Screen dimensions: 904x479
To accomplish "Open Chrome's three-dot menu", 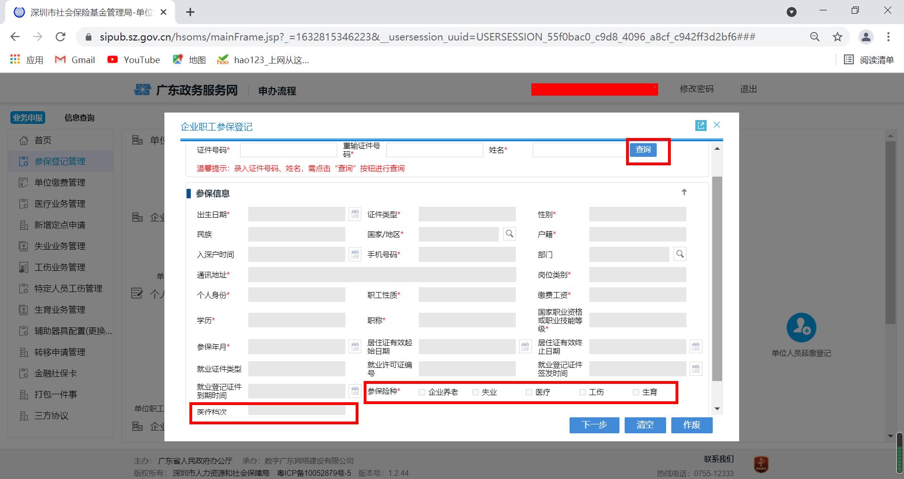I will 888,37.
